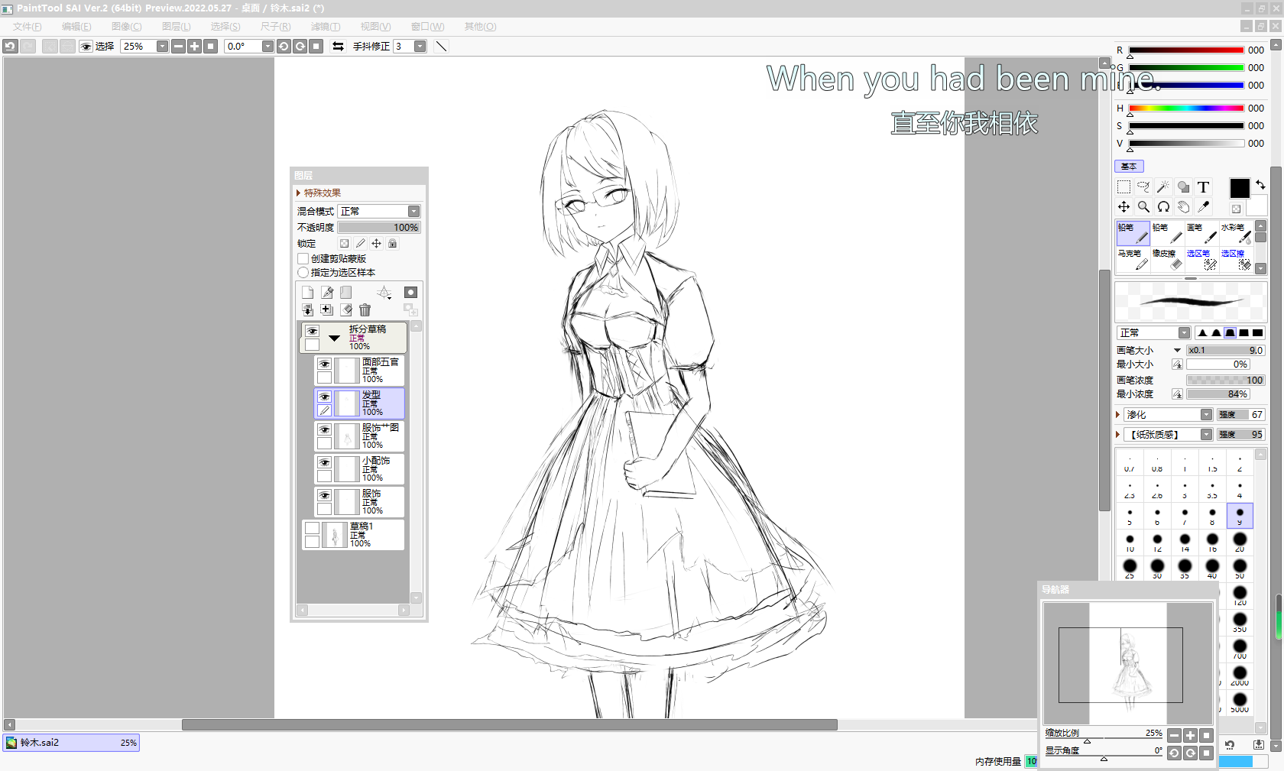
Task: Open the 手抖修正 stabilizer dropdown
Action: tap(420, 47)
